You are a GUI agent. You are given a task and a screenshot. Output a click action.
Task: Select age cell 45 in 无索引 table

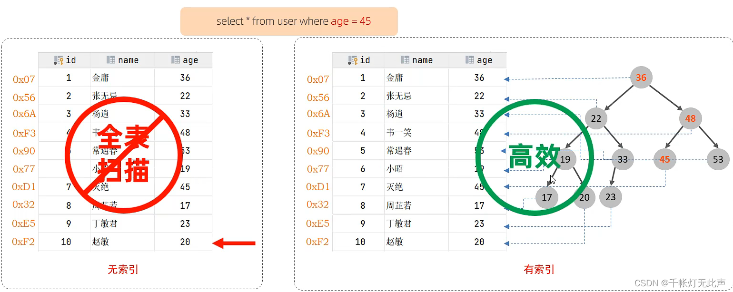point(183,187)
